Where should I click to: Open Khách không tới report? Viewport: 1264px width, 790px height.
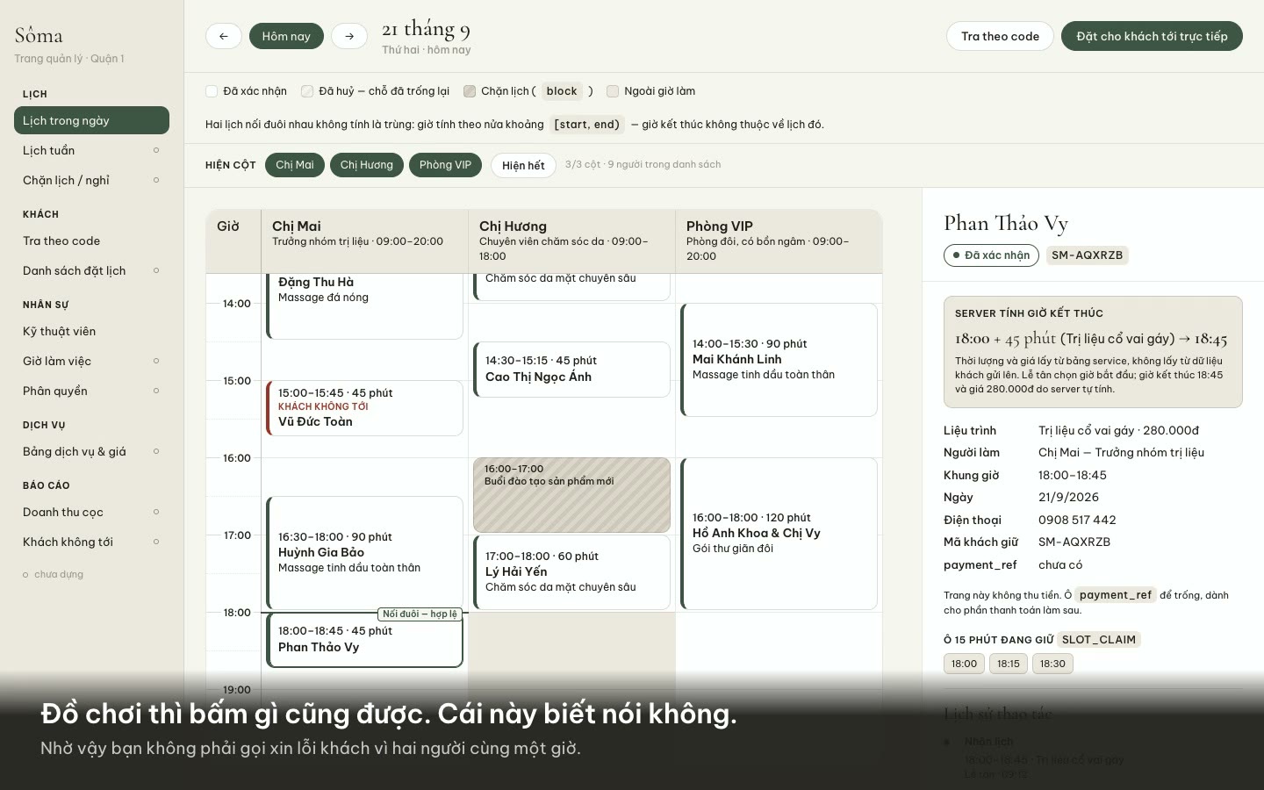pyautogui.click(x=91, y=542)
